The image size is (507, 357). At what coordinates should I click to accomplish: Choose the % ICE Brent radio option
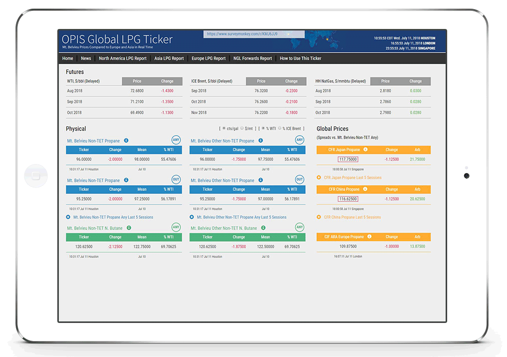[x=278, y=129]
